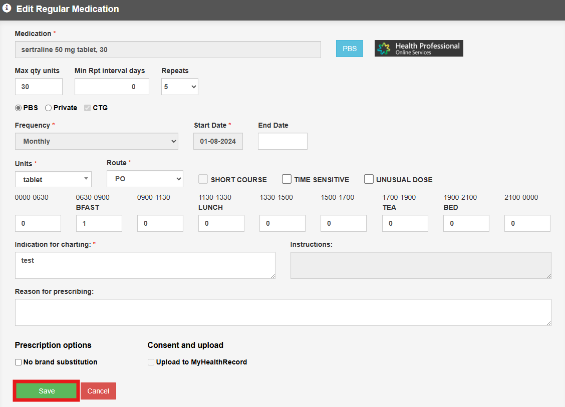This screenshot has width=565, height=407.
Task: Select the Private radio button
Action: [49, 108]
